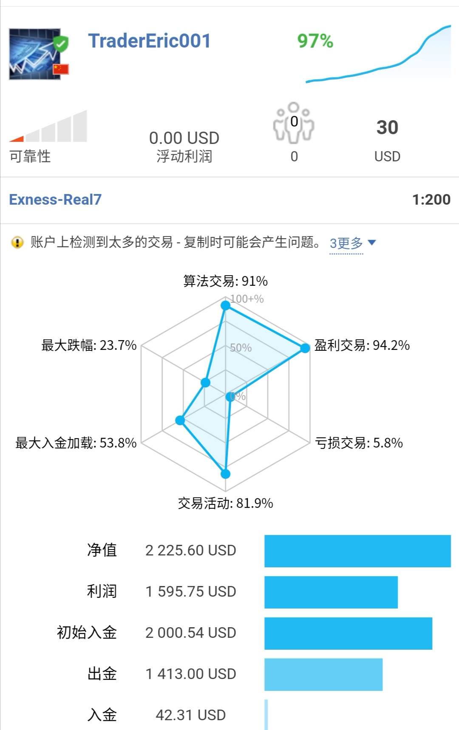Click the subscribers people icon
The image size is (459, 730).
point(293,123)
